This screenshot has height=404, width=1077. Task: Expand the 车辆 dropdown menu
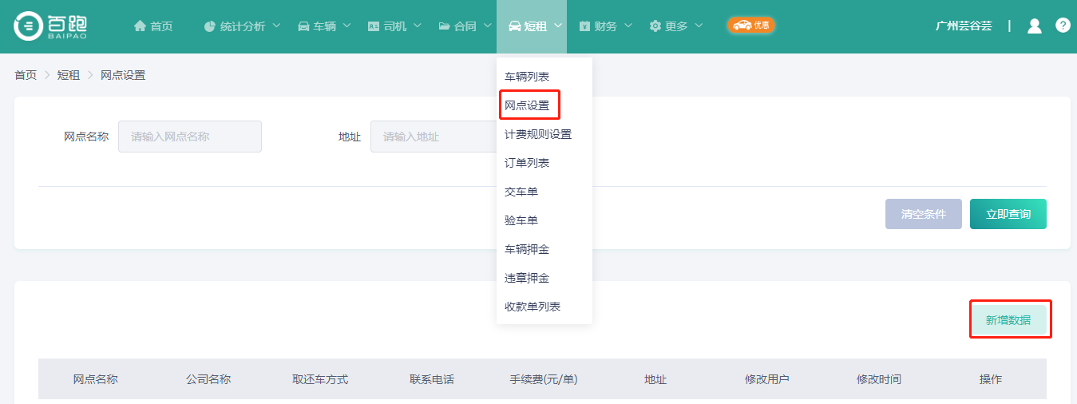click(x=324, y=26)
